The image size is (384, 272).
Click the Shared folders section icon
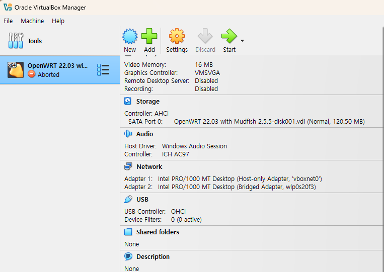tap(128, 232)
